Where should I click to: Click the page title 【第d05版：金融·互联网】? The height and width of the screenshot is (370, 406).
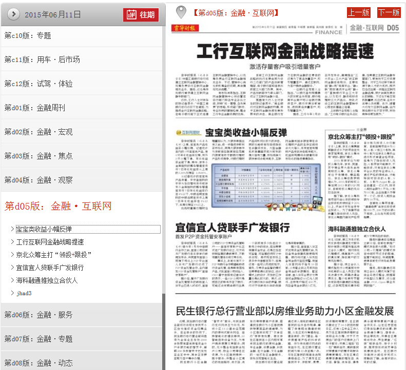pos(236,13)
